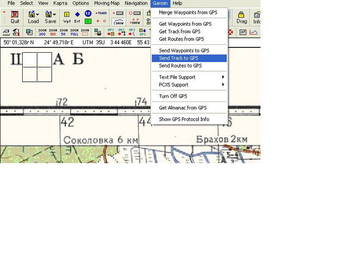Set zoom to 100 percent
Image resolution: width=355 pixels, height=266 pixels.
click(x=53, y=33)
